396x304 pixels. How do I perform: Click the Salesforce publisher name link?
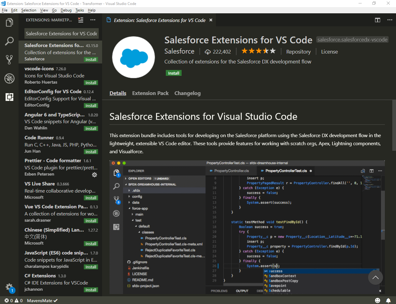pos(179,51)
